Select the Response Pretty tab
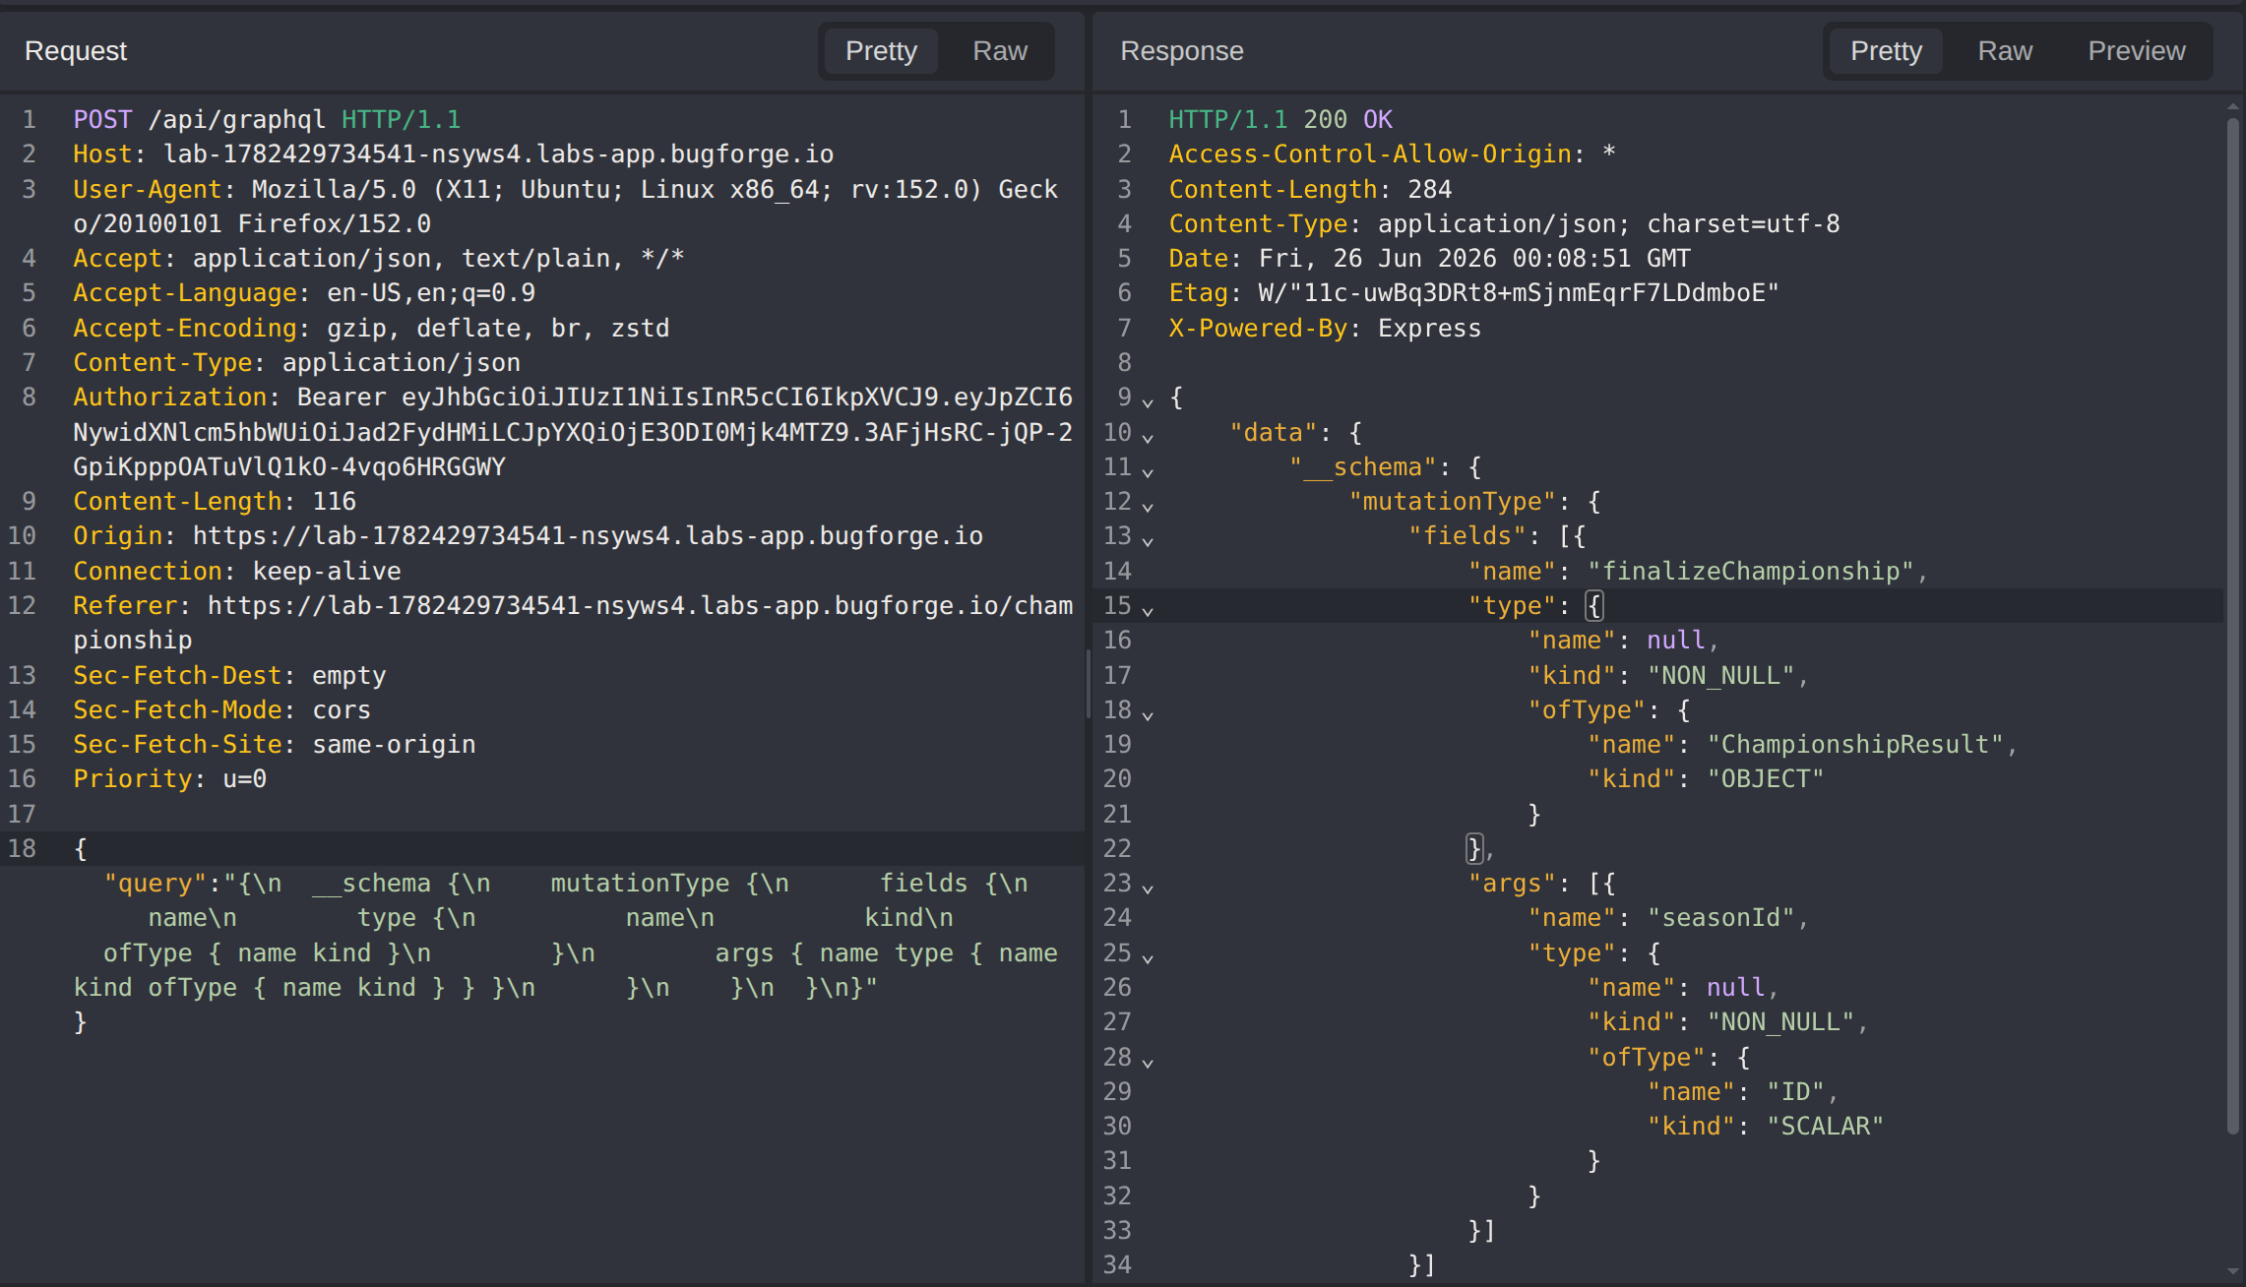The width and height of the screenshot is (2246, 1287). click(1886, 51)
